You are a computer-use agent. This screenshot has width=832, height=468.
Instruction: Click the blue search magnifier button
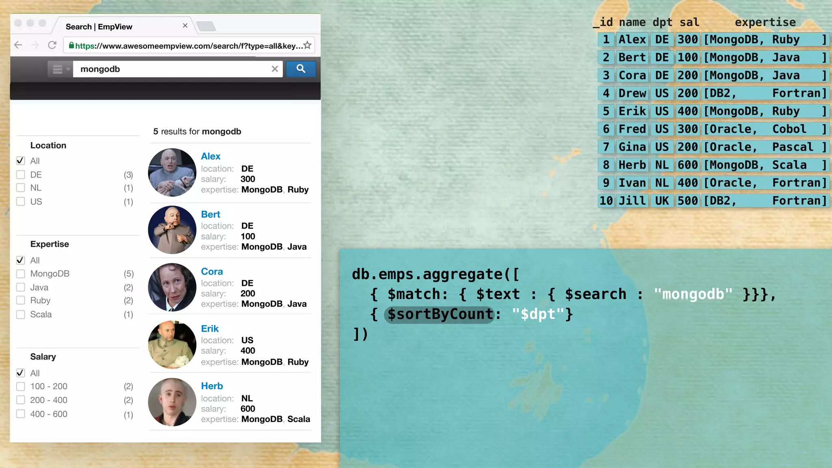(301, 69)
